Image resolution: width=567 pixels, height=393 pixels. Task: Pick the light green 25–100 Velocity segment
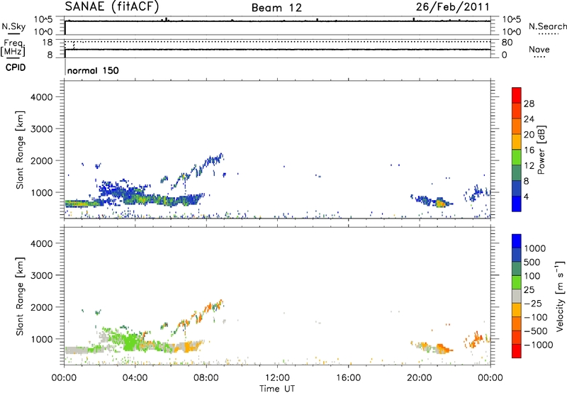click(517, 282)
